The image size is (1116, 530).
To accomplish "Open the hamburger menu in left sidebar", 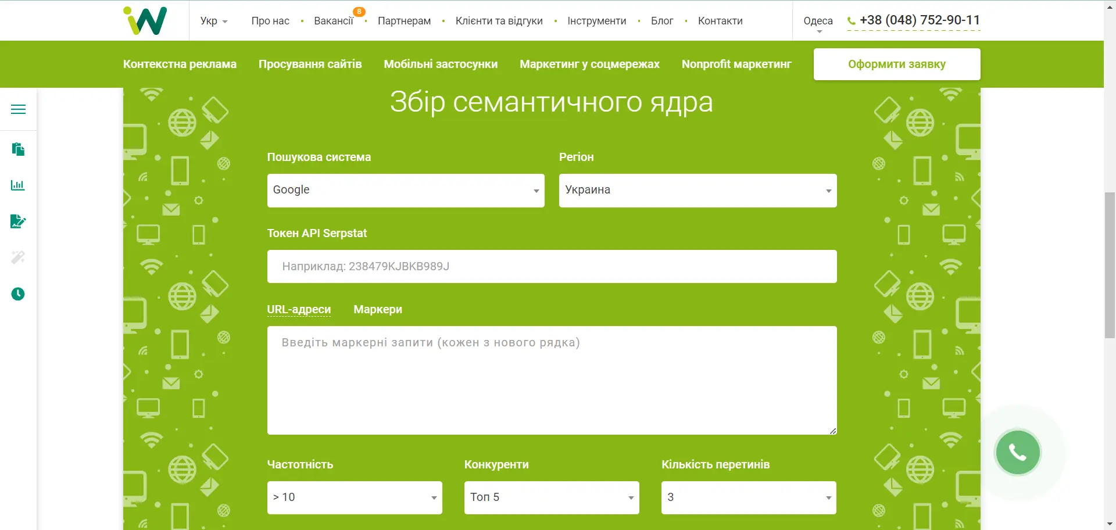I will [18, 109].
